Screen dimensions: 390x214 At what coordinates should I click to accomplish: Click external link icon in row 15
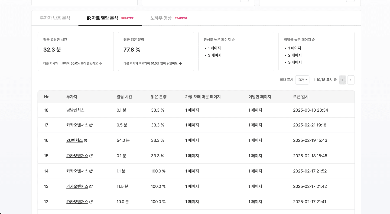(x=91, y=156)
